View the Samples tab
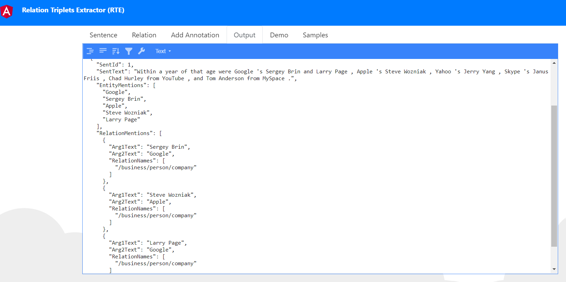 pos(315,35)
